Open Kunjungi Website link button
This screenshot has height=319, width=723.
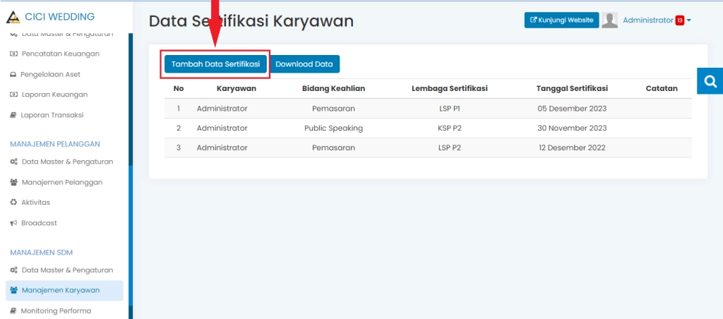pos(561,20)
